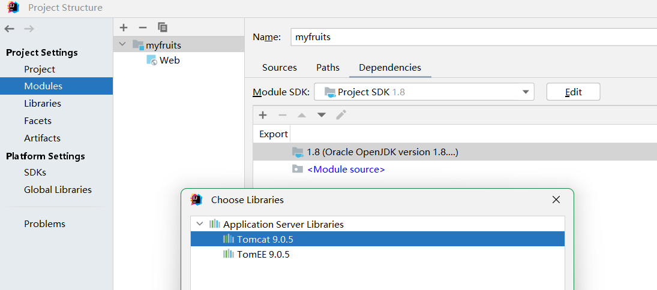Click the IntelliJ logo in Project Structure title

(13, 7)
